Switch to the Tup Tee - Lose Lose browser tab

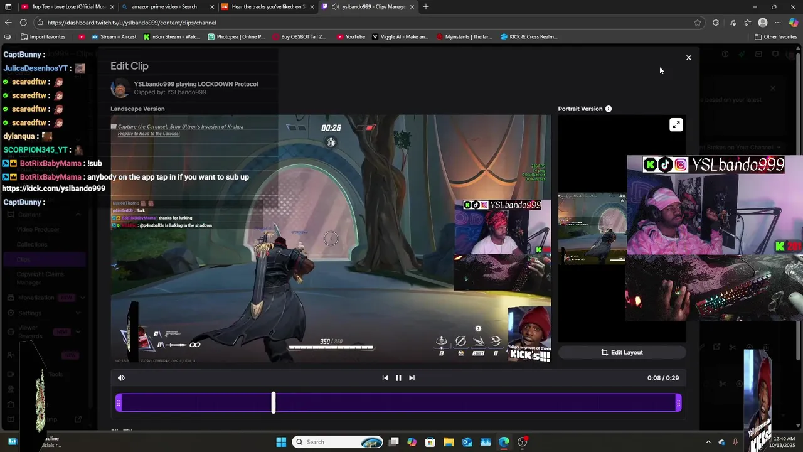click(67, 7)
